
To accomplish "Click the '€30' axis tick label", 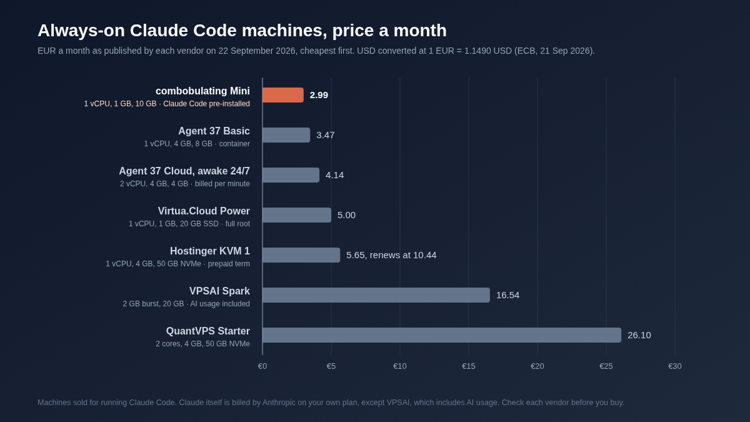I will click(x=675, y=366).
